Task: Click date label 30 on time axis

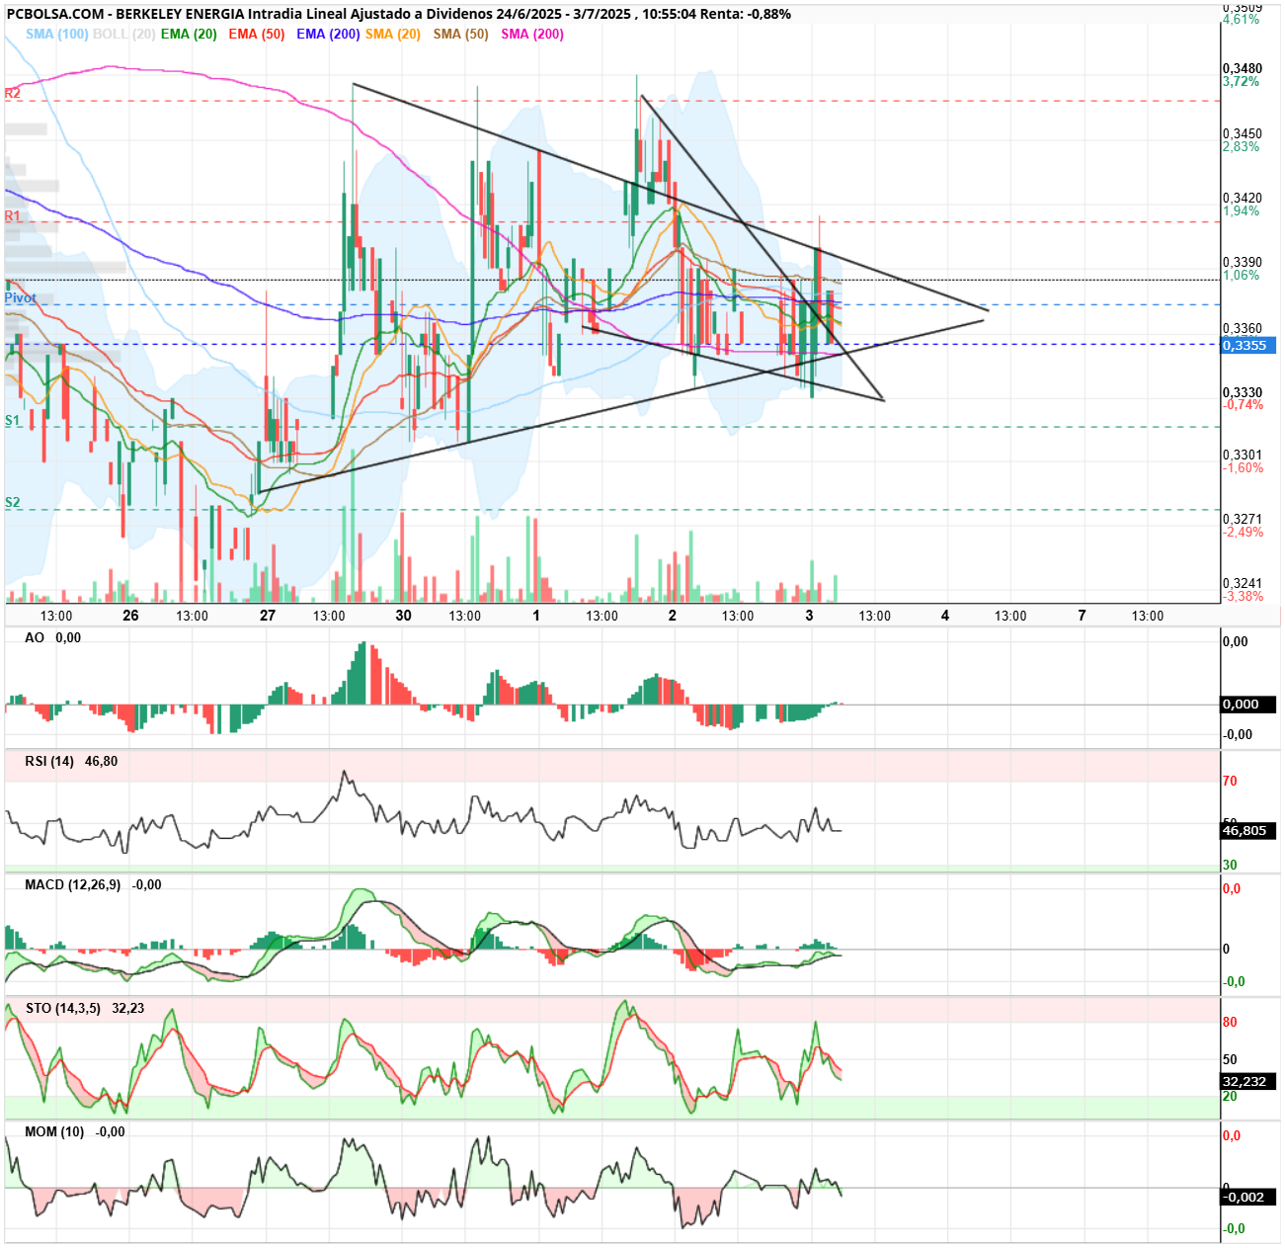Action: 403,615
